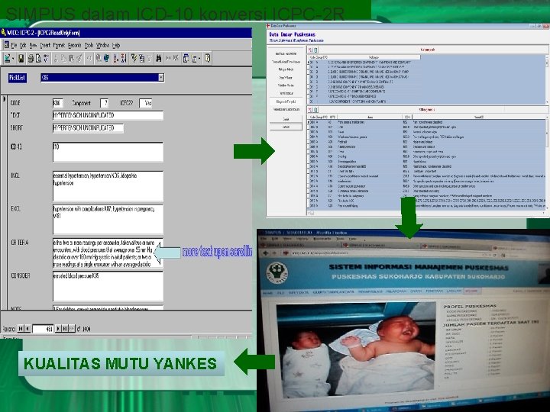This screenshot has width=550, height=412.
Task: Click the Find binoculars icon
Action: click(x=159, y=58)
